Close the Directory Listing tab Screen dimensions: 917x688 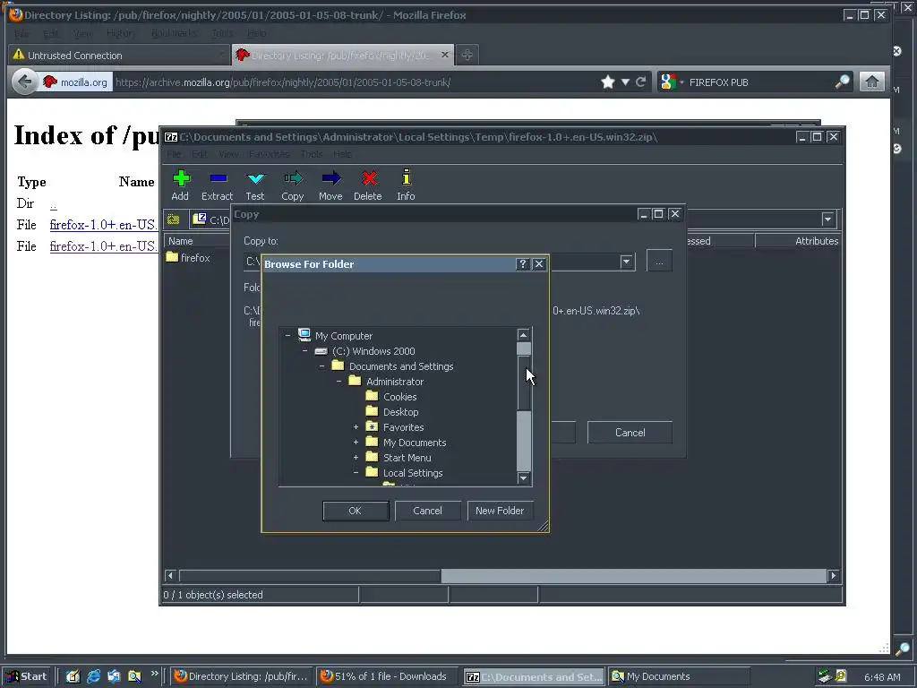(x=444, y=55)
